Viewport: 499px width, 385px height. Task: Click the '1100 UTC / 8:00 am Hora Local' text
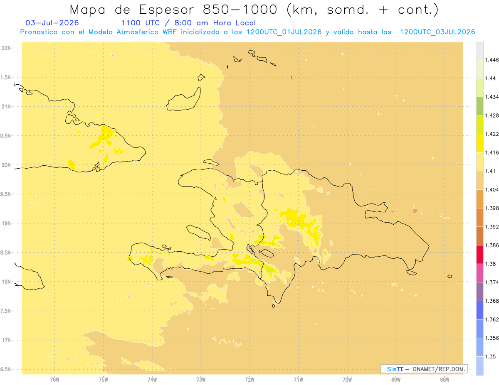pos(188,23)
